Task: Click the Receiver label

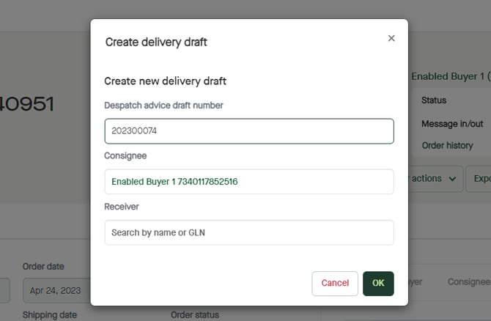Action: 122,207
